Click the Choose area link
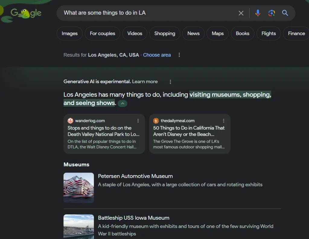 (x=157, y=55)
